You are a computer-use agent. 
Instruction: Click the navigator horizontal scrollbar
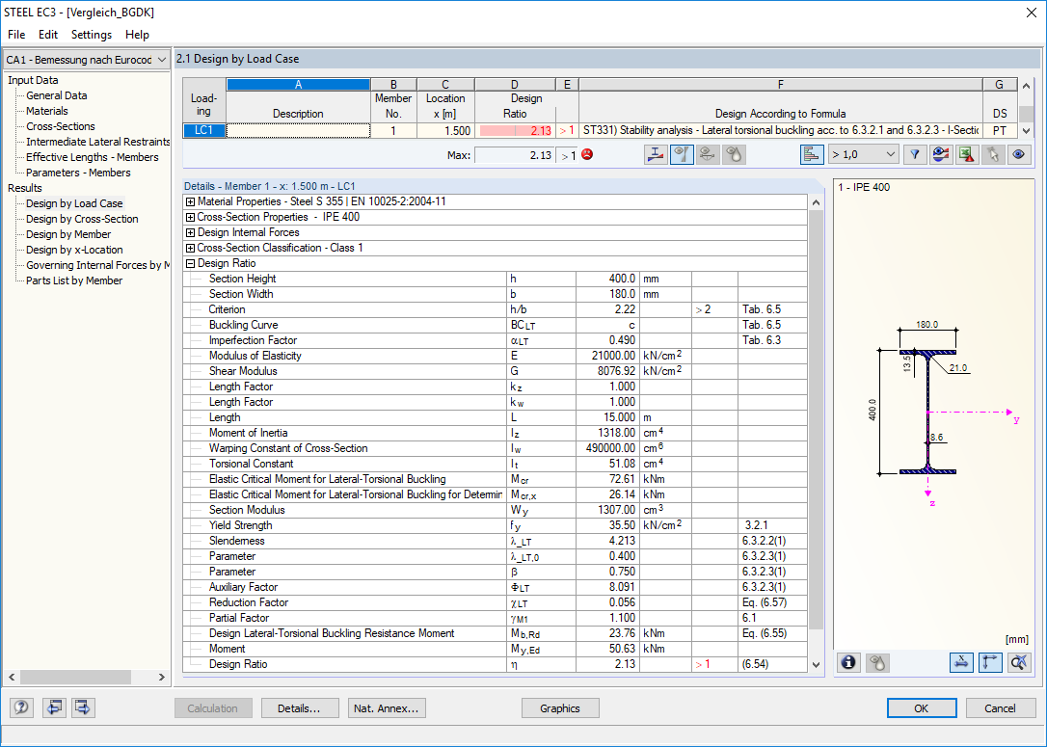75,677
